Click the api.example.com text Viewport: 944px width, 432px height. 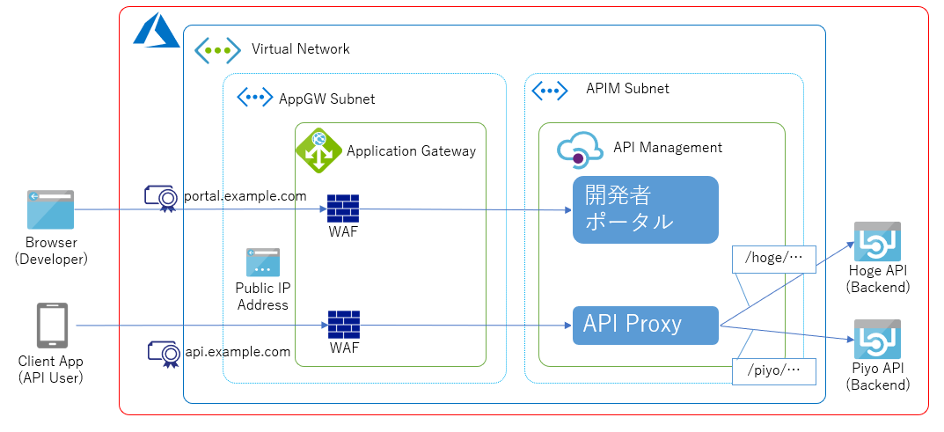(238, 351)
